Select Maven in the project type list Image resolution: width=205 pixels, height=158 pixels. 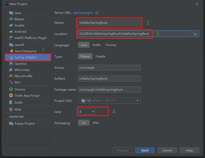point(28,19)
